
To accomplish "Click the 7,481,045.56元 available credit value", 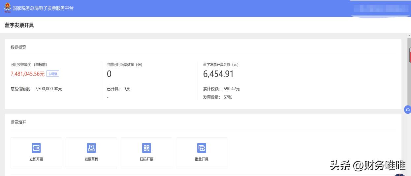I will point(28,74).
